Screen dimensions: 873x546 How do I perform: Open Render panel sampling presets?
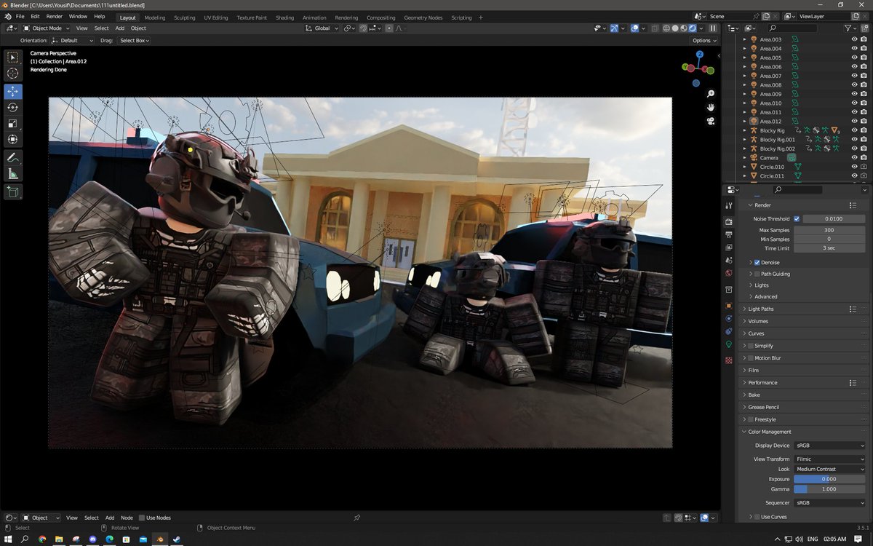pyautogui.click(x=853, y=205)
